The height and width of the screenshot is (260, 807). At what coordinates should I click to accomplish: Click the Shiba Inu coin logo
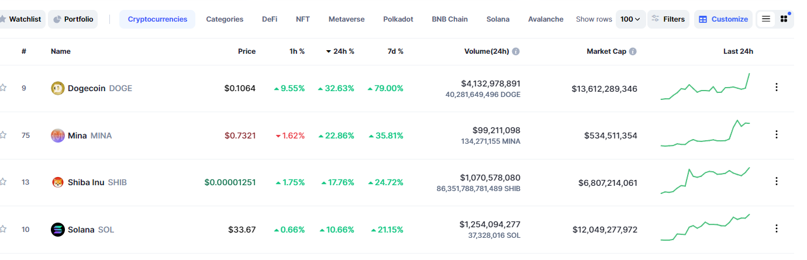[x=57, y=182]
